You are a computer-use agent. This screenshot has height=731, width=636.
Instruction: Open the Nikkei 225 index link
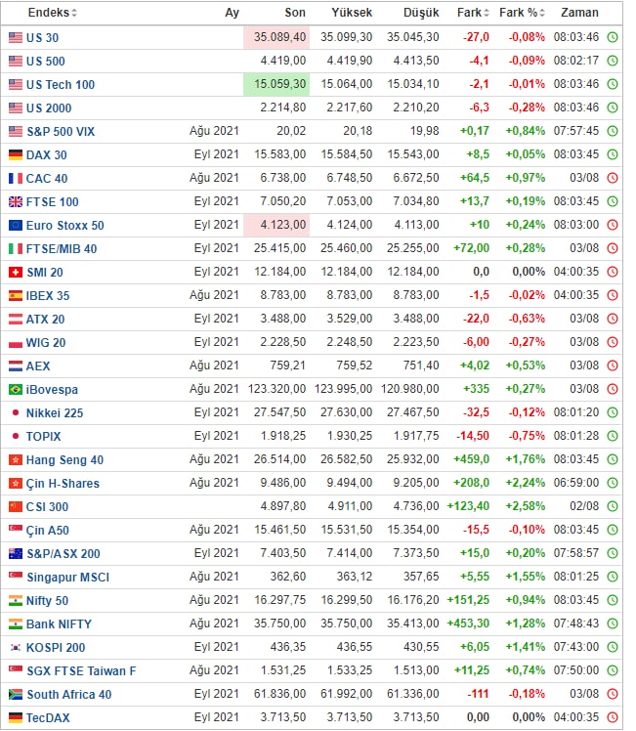coord(55,413)
